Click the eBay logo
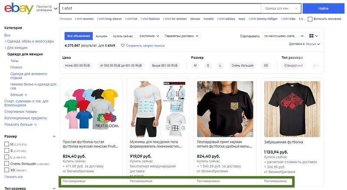Image resolution: width=347 pixels, height=190 pixels. click(x=19, y=9)
